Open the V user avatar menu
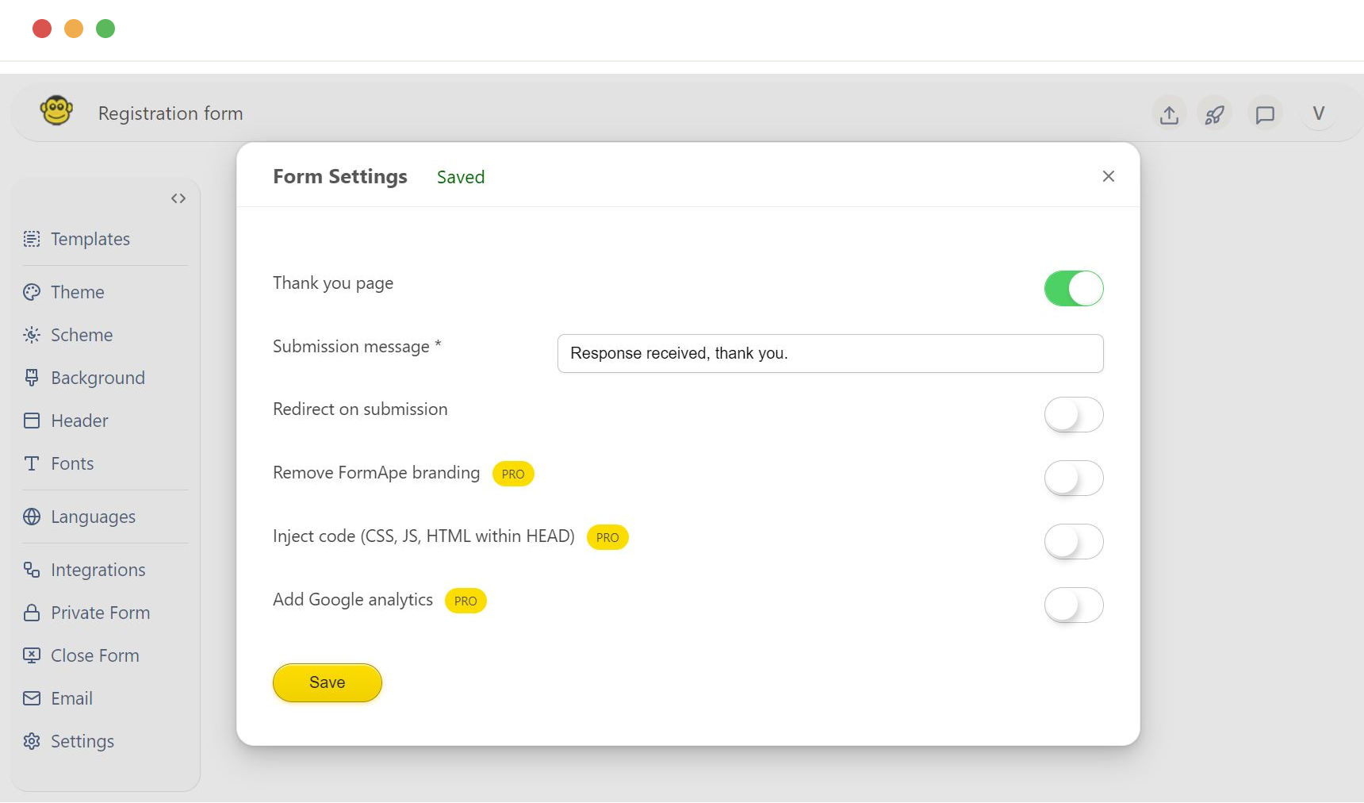1364x803 pixels. pos(1318,113)
